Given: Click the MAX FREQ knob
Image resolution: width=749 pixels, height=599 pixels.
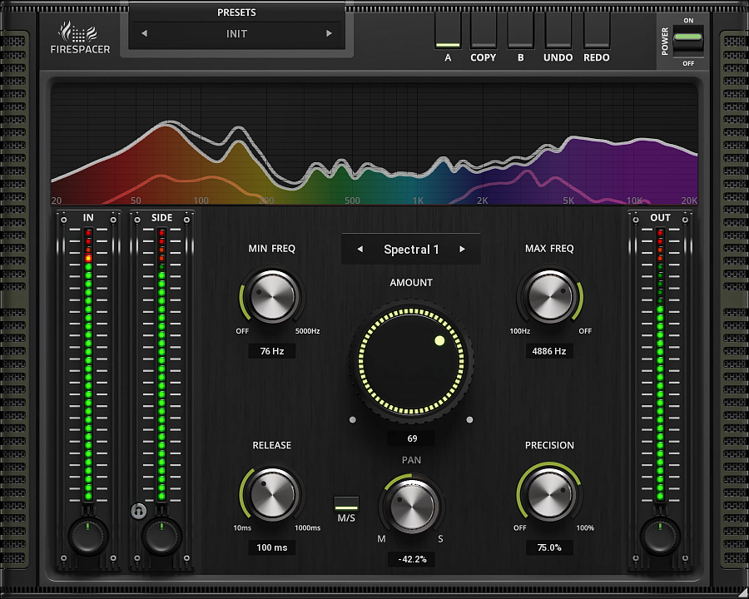Looking at the screenshot, I should [549, 299].
